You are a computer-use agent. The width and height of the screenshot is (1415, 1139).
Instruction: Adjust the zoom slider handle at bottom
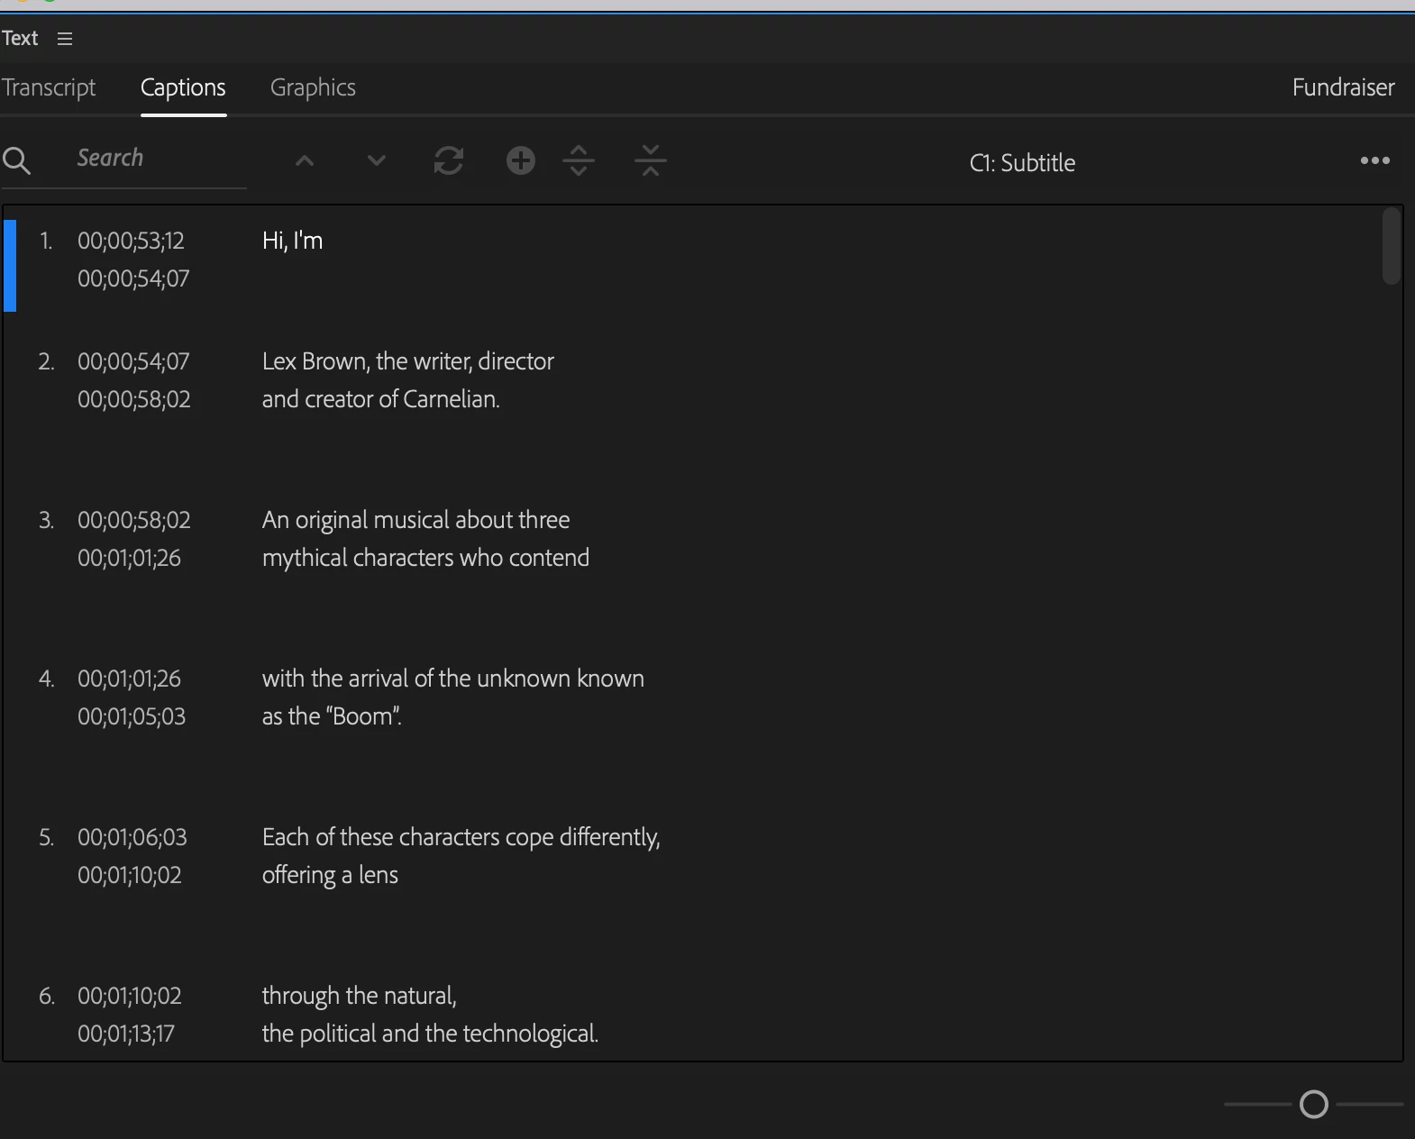coord(1314,1104)
